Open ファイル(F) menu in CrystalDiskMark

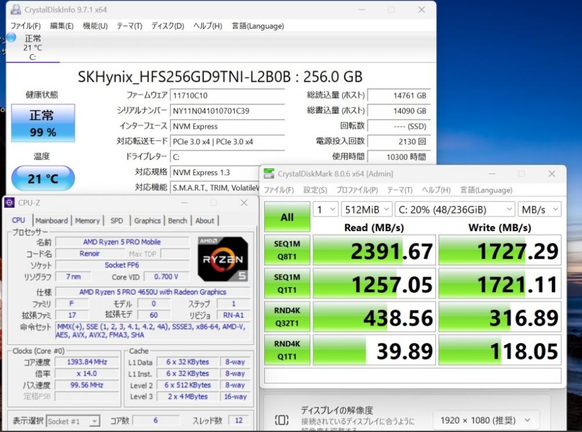(x=278, y=190)
